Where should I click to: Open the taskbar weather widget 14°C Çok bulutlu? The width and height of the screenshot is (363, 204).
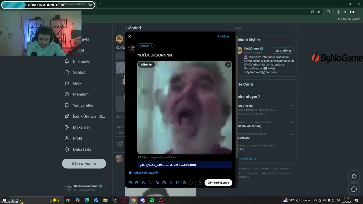[296, 200]
